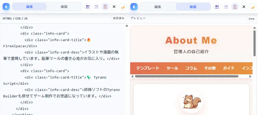
Task: Place cursor on the FireAlpaca</div> code line
Action: point(20,46)
